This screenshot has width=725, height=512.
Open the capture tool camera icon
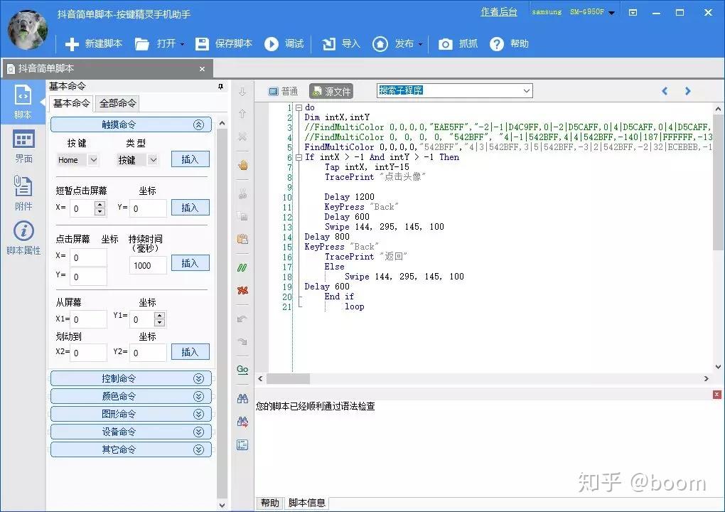(x=445, y=44)
